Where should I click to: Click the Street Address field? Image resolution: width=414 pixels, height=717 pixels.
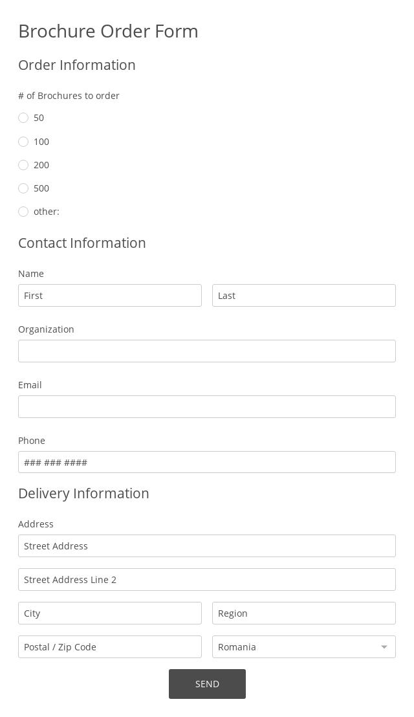207,546
